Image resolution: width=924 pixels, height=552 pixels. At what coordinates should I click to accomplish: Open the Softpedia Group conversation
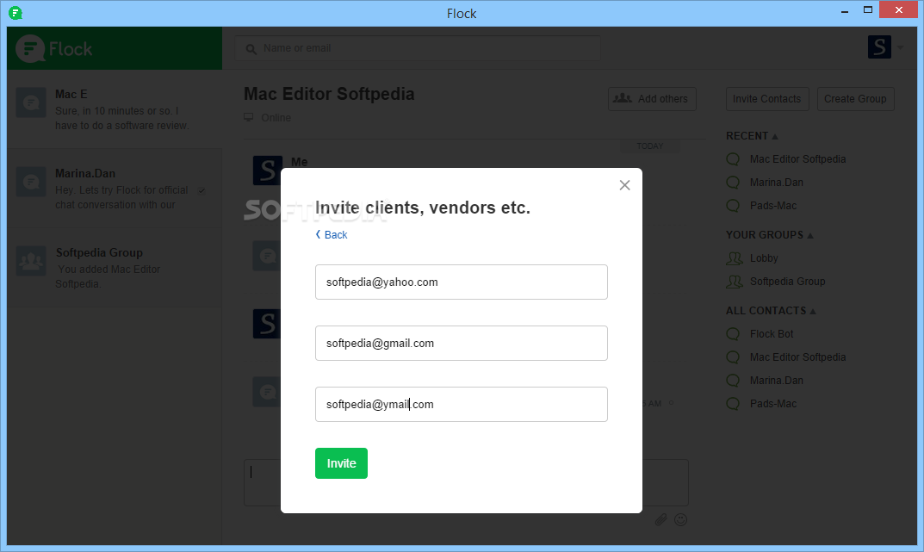115,268
